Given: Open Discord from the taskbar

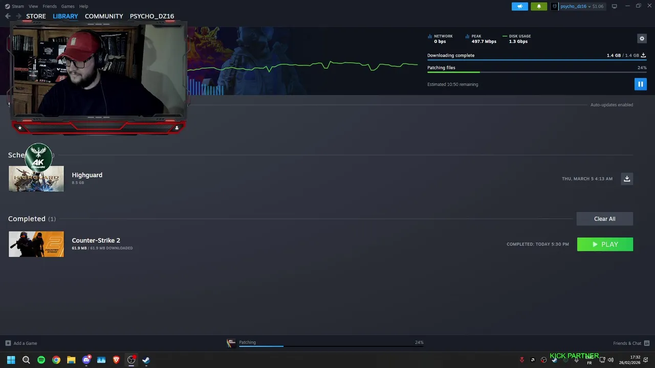Looking at the screenshot, I should pyautogui.click(x=86, y=360).
